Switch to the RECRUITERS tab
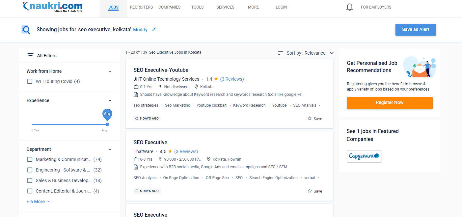 (x=141, y=7)
